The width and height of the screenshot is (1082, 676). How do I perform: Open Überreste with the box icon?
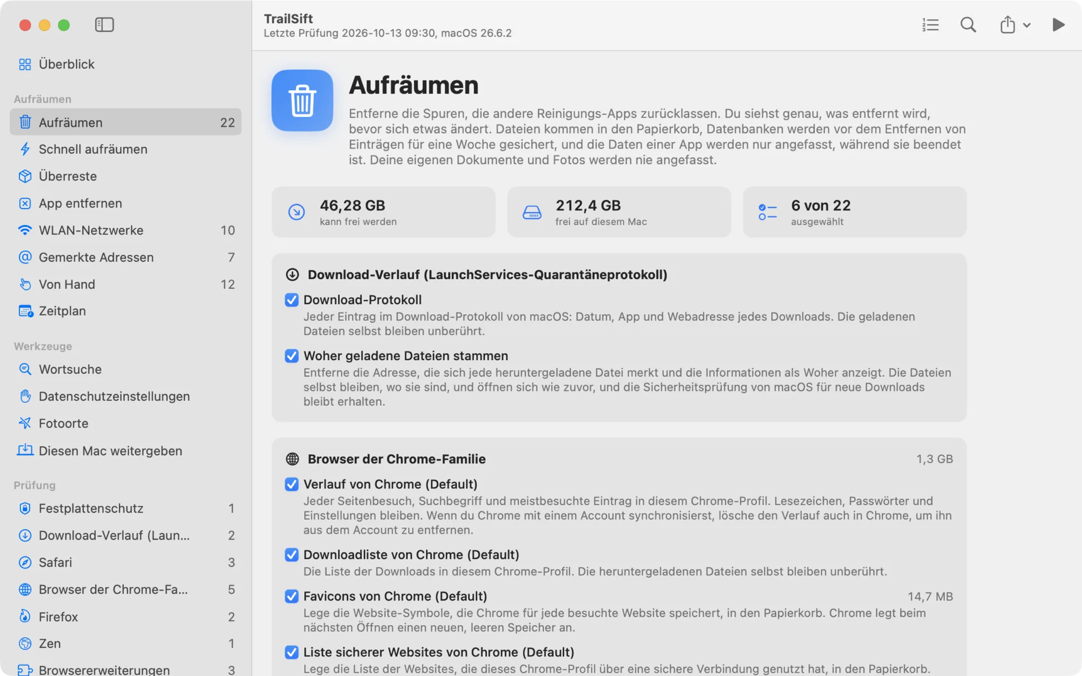(126, 176)
